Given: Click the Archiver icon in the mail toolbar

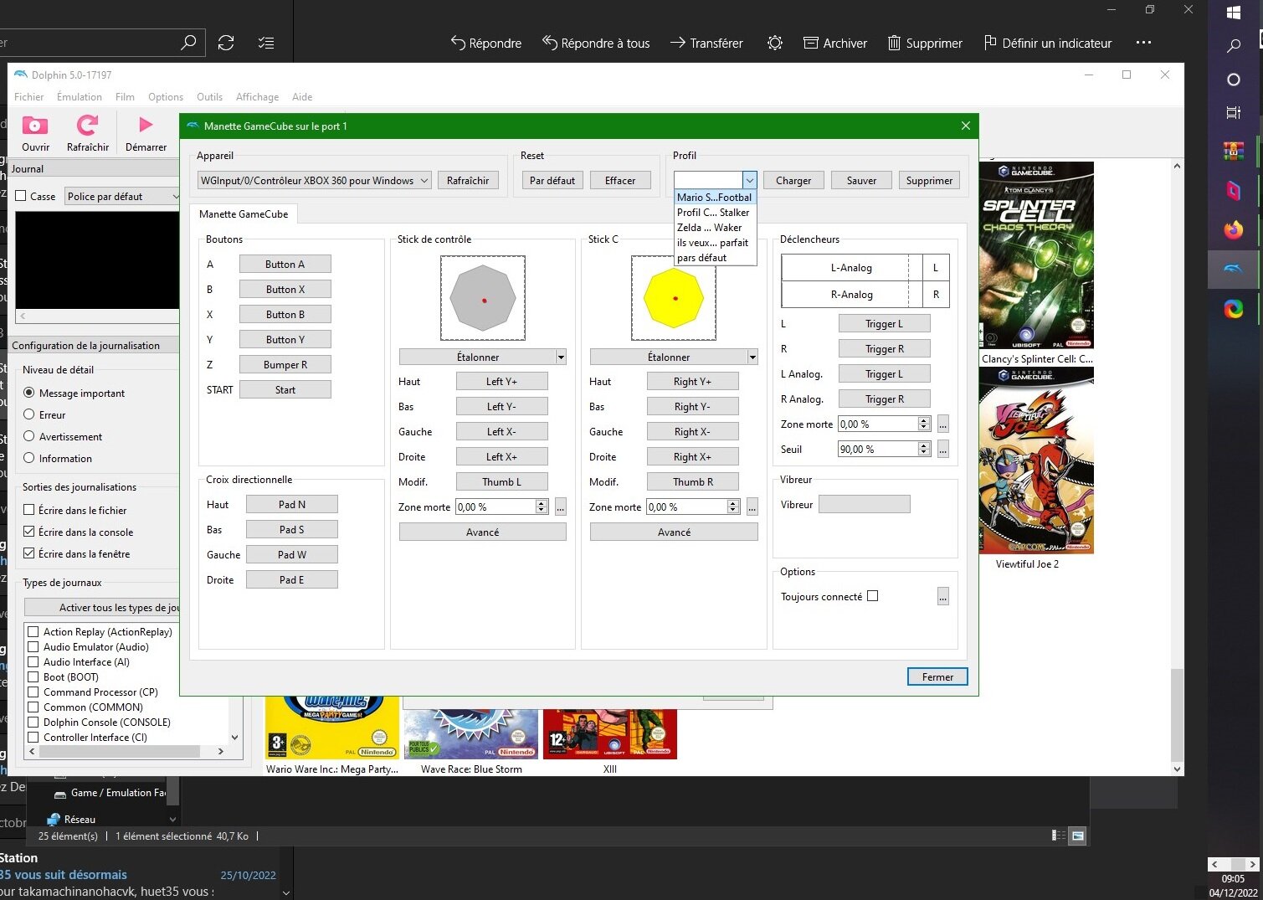Looking at the screenshot, I should coord(810,43).
